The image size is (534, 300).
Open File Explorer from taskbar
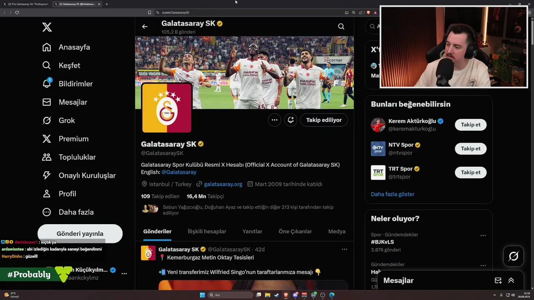click(267, 295)
